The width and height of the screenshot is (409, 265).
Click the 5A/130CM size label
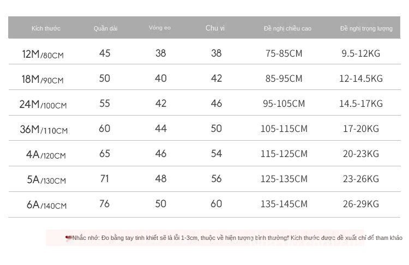point(46,180)
